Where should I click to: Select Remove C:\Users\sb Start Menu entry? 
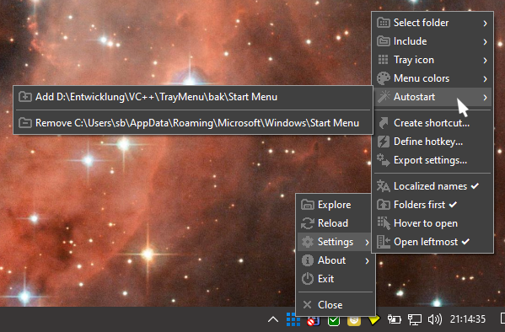pyautogui.click(x=193, y=123)
